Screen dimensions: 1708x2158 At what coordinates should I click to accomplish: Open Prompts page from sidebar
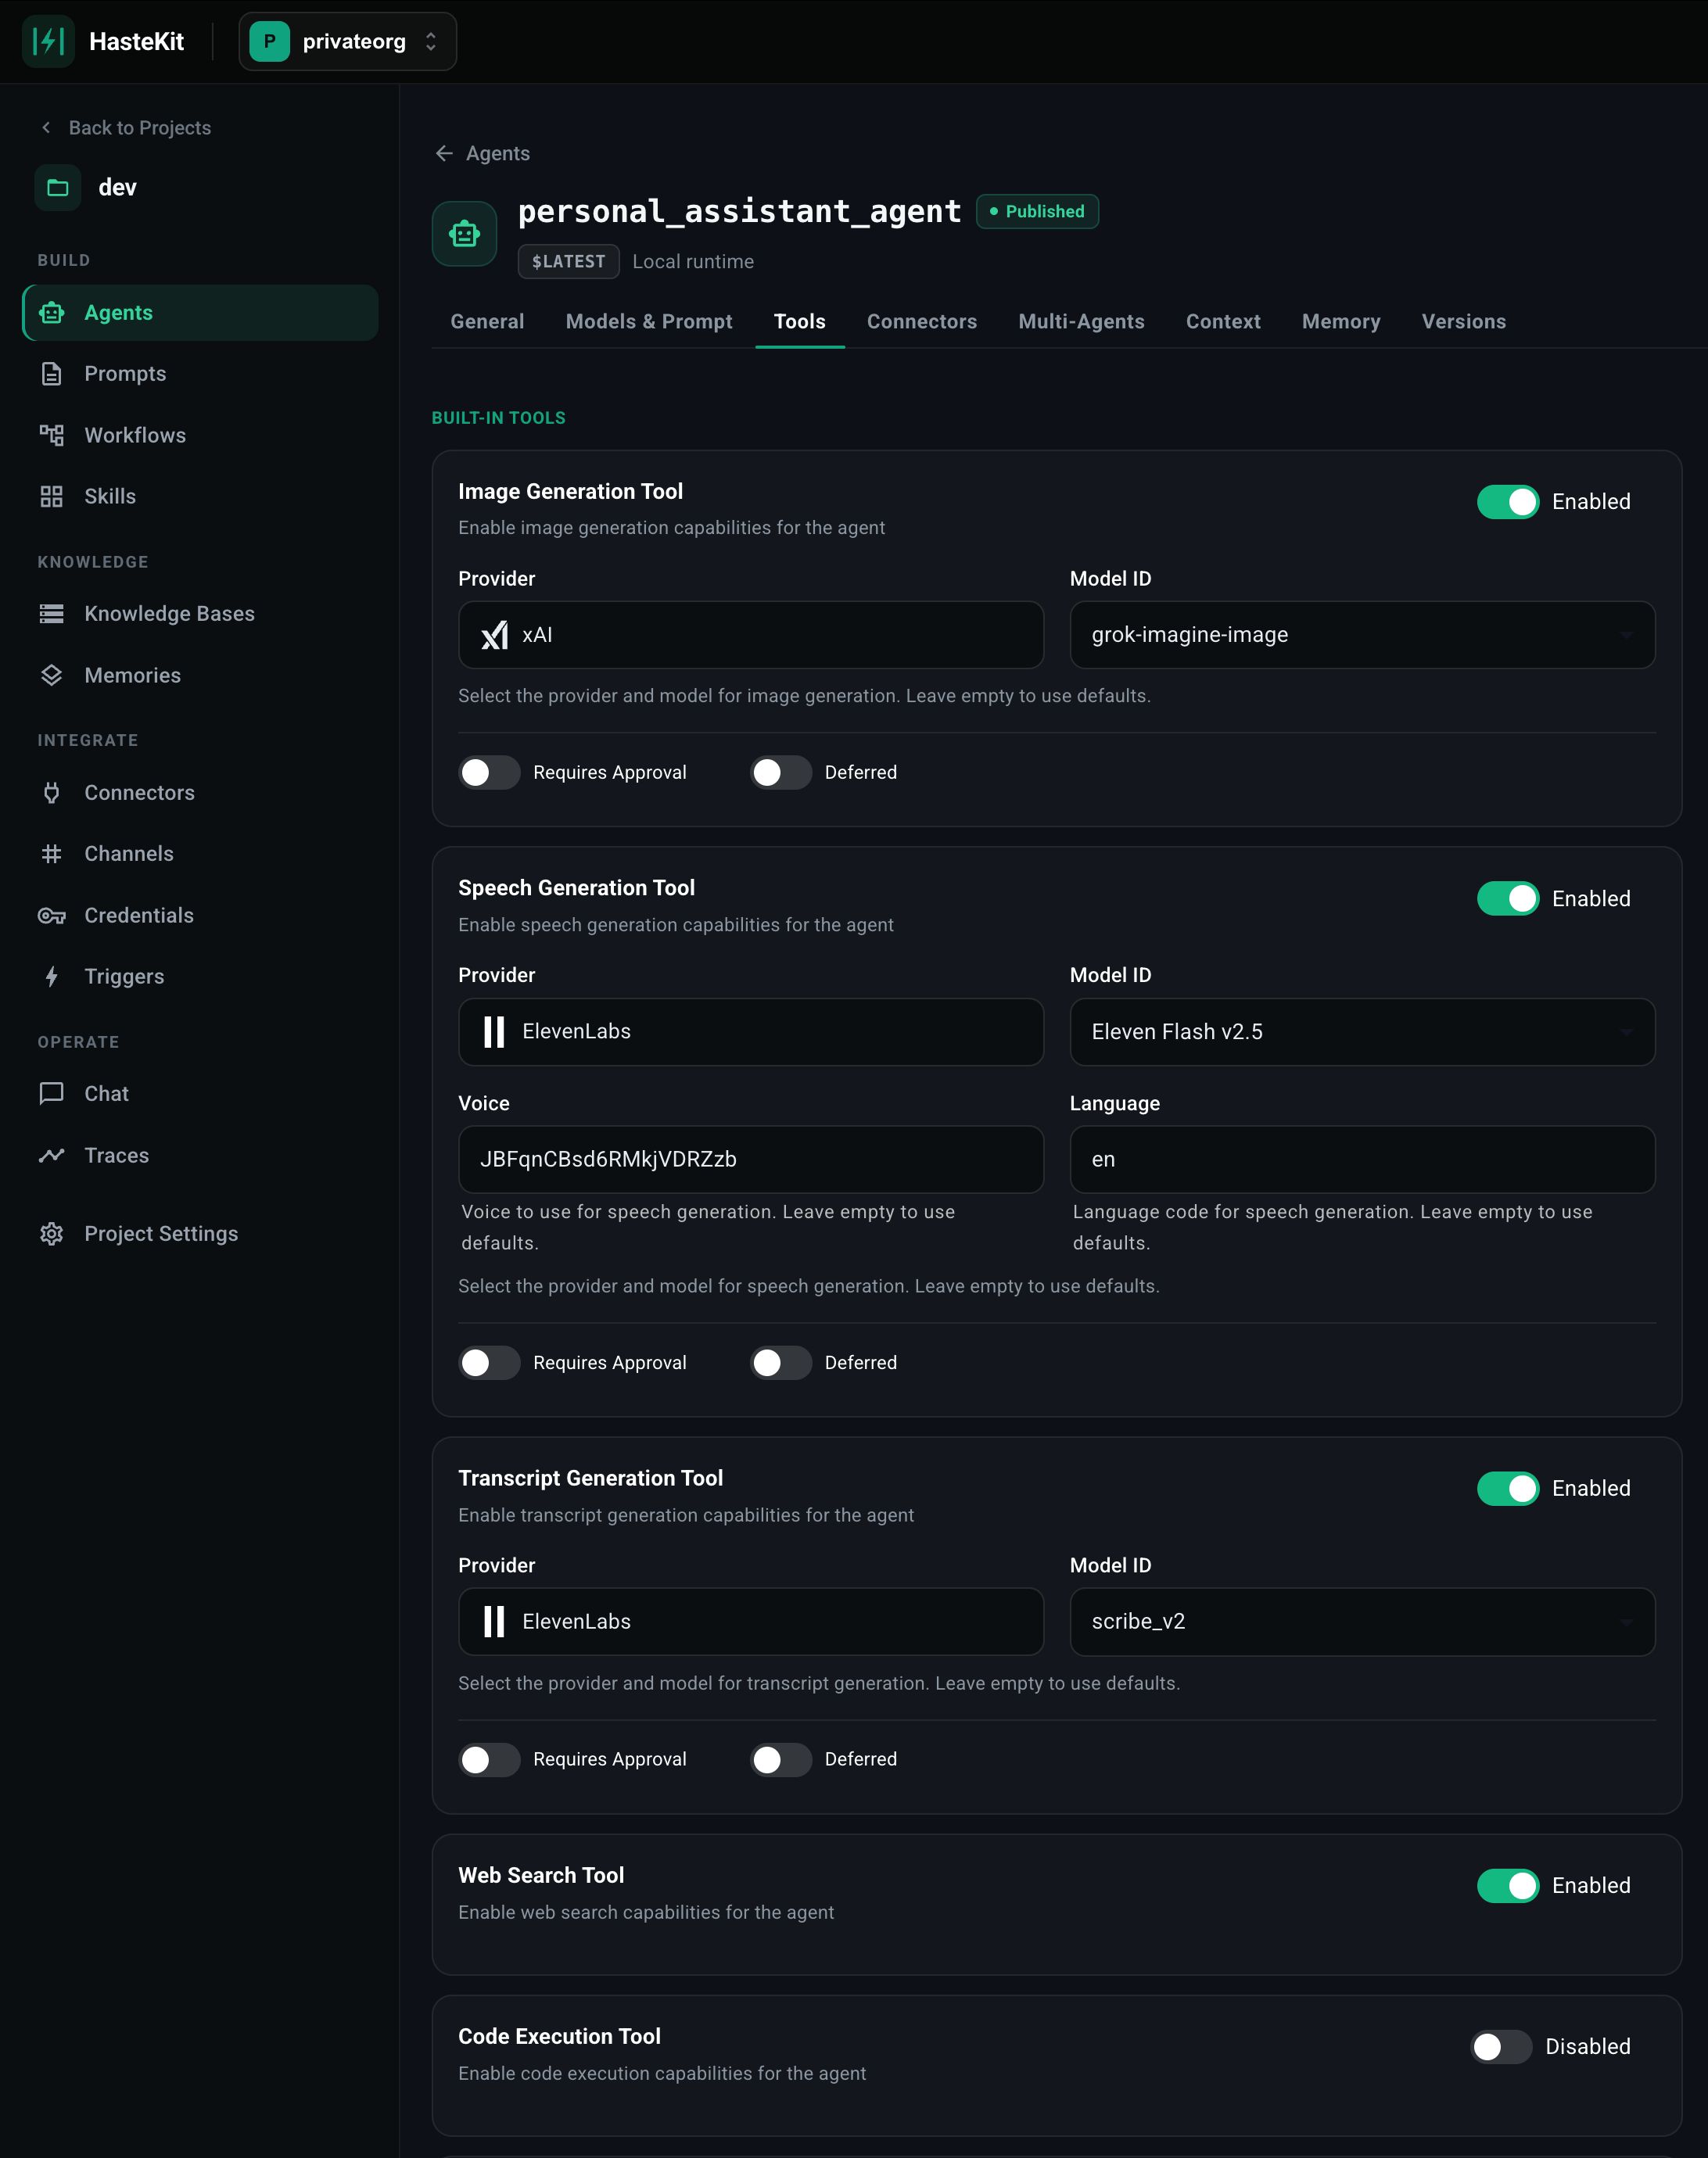pos(200,374)
